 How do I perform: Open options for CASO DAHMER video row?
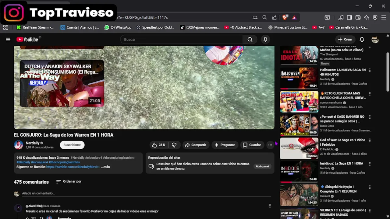coord(370,117)
